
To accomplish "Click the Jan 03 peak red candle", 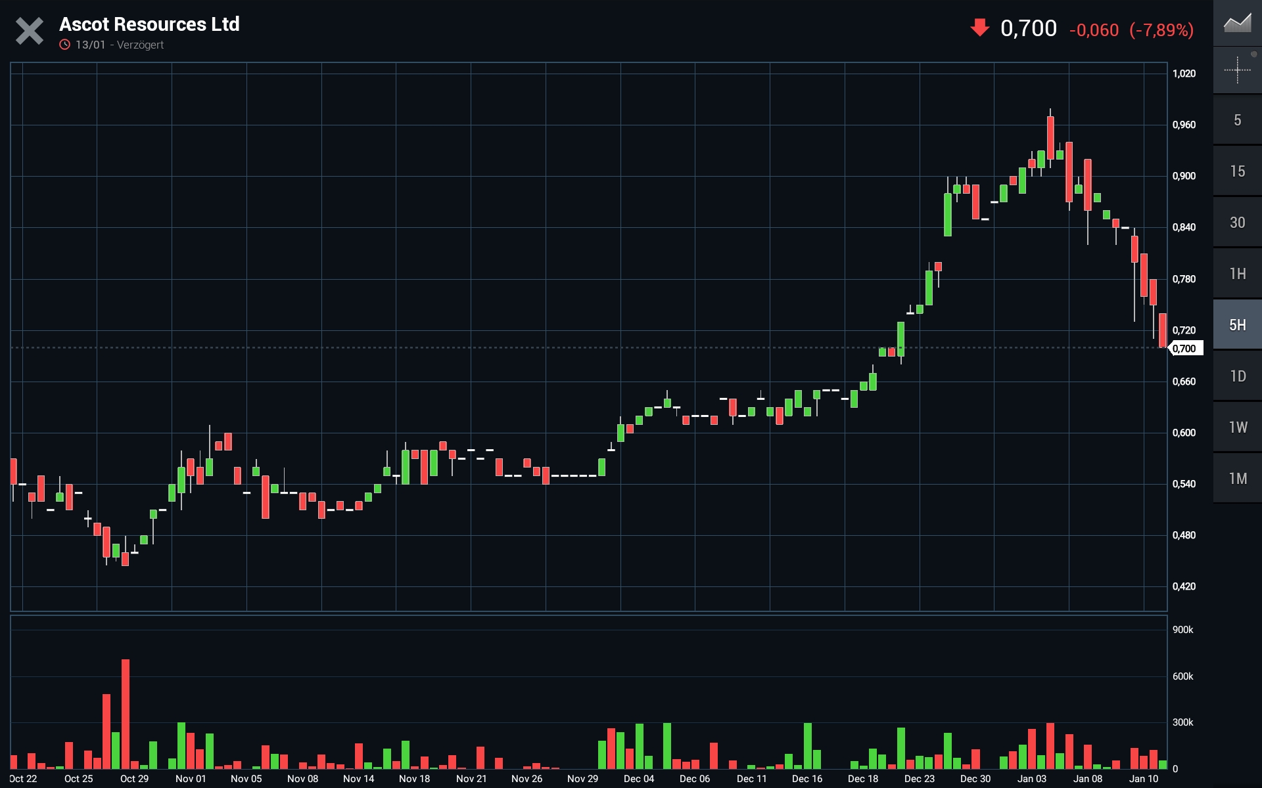I will pyautogui.click(x=1050, y=138).
